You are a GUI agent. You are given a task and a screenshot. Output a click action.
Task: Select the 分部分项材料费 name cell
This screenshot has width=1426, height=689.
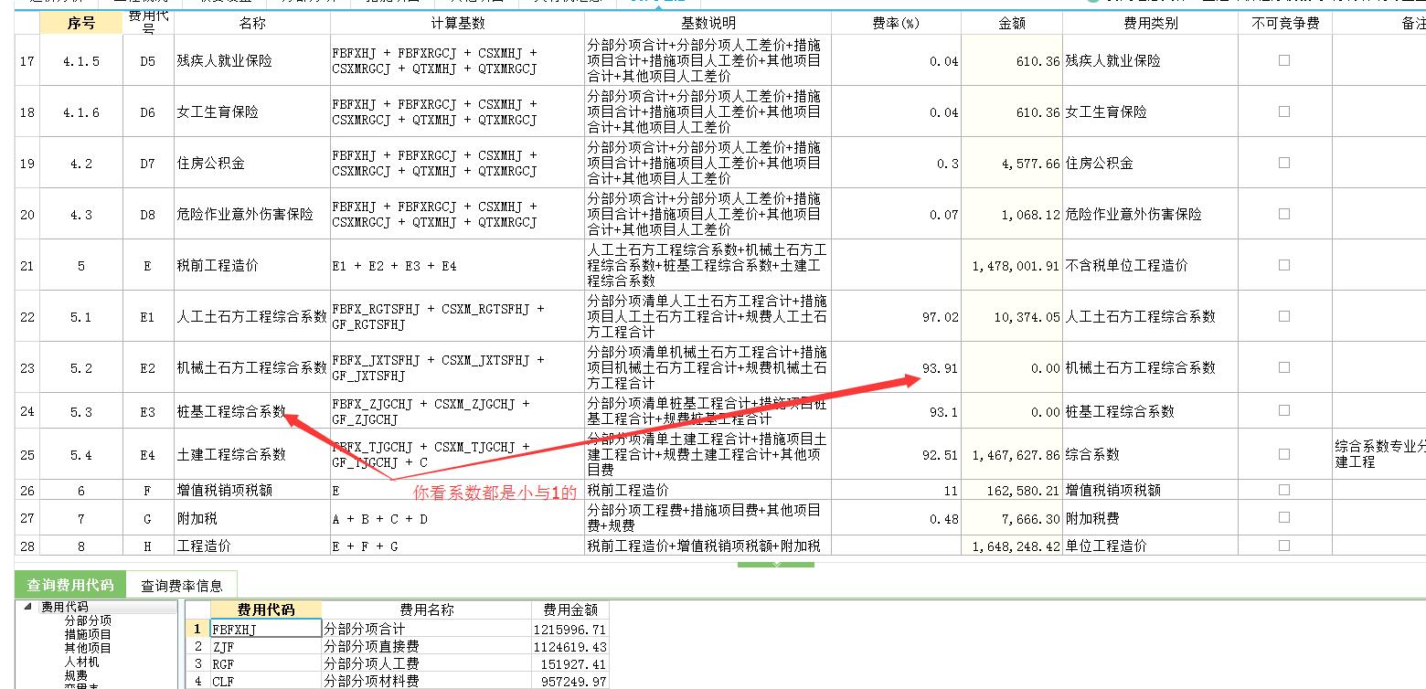427,681
